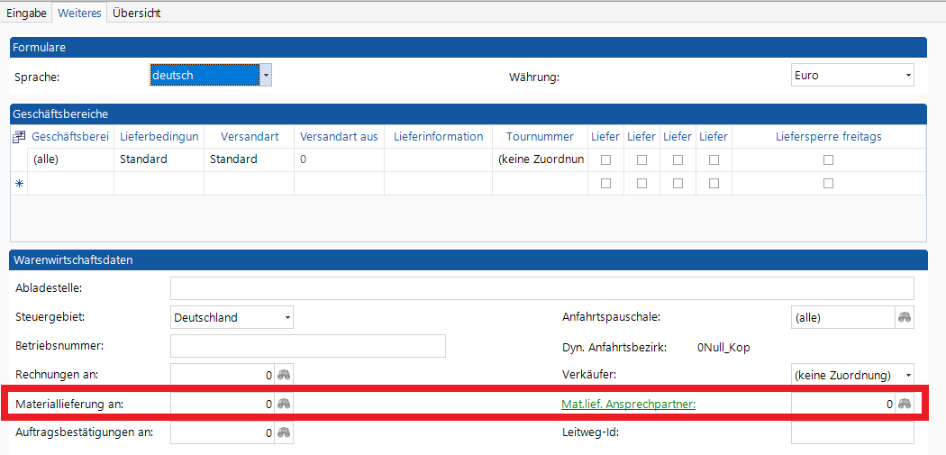Toggle Liefersperre freitags checkbox for (alle) row

coord(828,159)
